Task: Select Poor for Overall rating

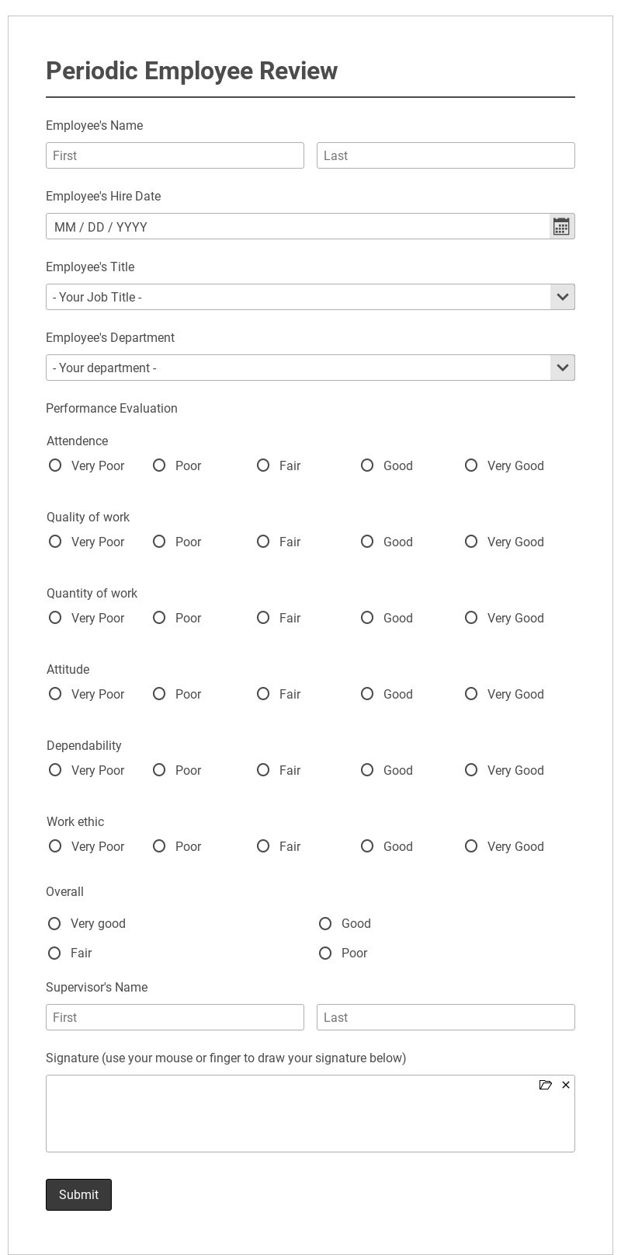Action: 325,953
